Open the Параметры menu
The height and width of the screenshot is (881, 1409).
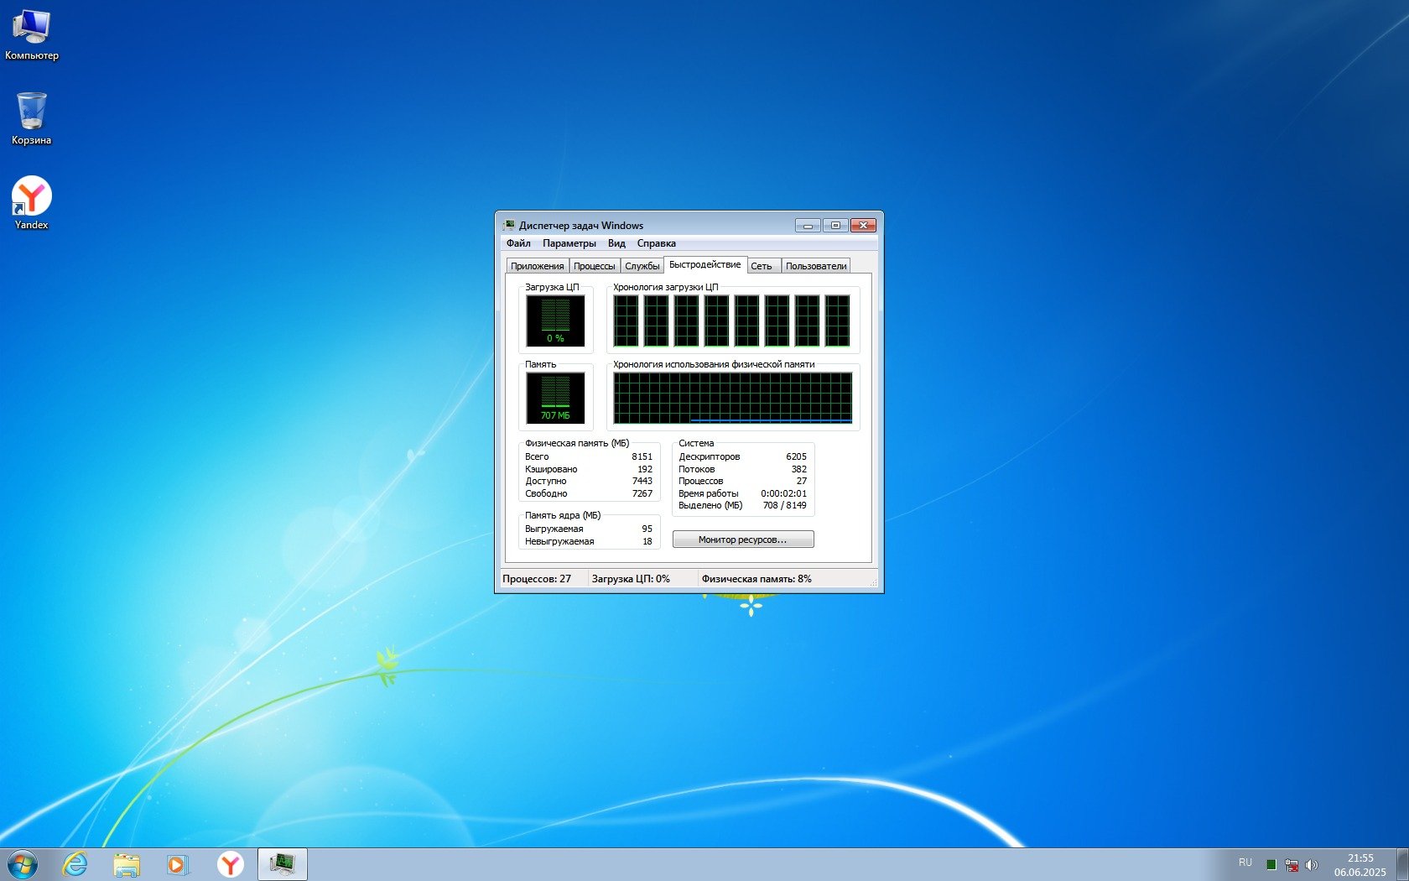click(x=569, y=243)
